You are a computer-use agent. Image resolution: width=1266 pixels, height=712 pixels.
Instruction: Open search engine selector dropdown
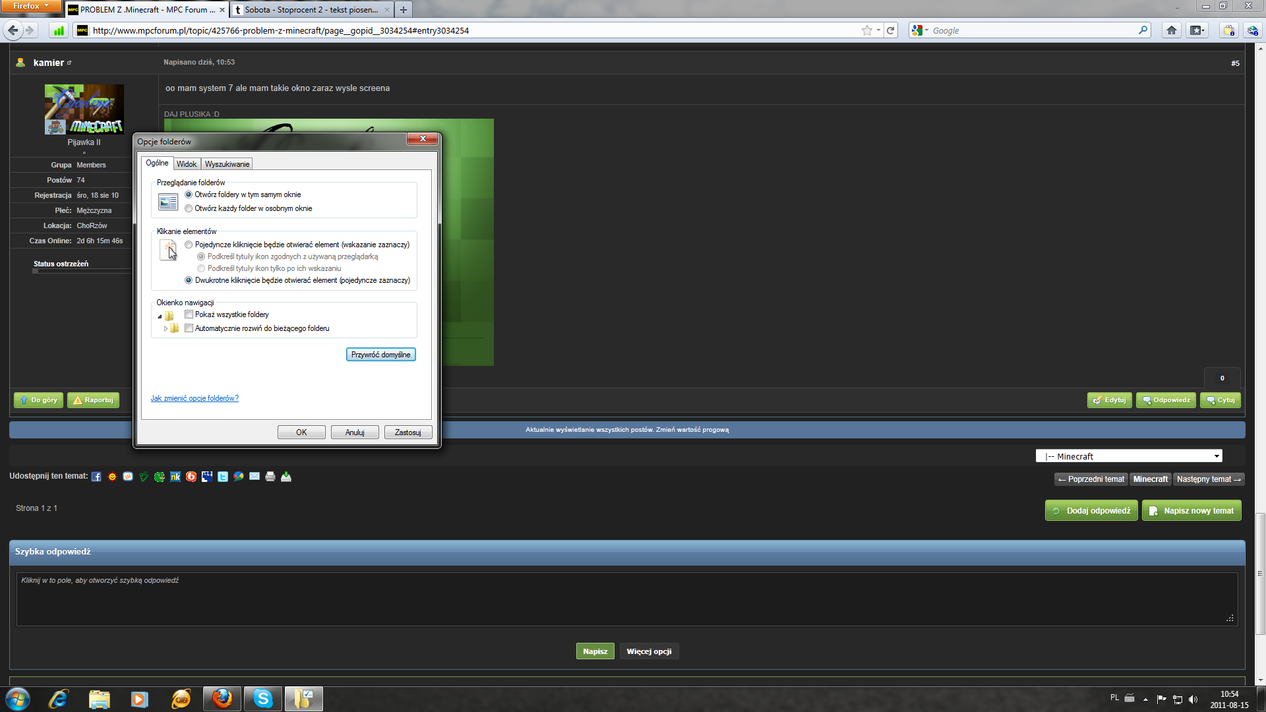(x=920, y=30)
